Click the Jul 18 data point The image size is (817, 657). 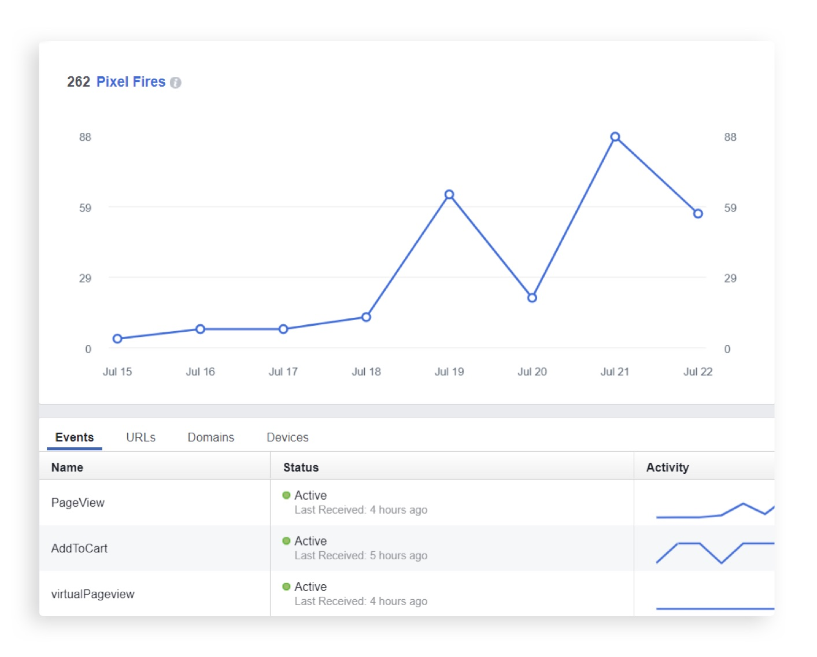point(366,317)
